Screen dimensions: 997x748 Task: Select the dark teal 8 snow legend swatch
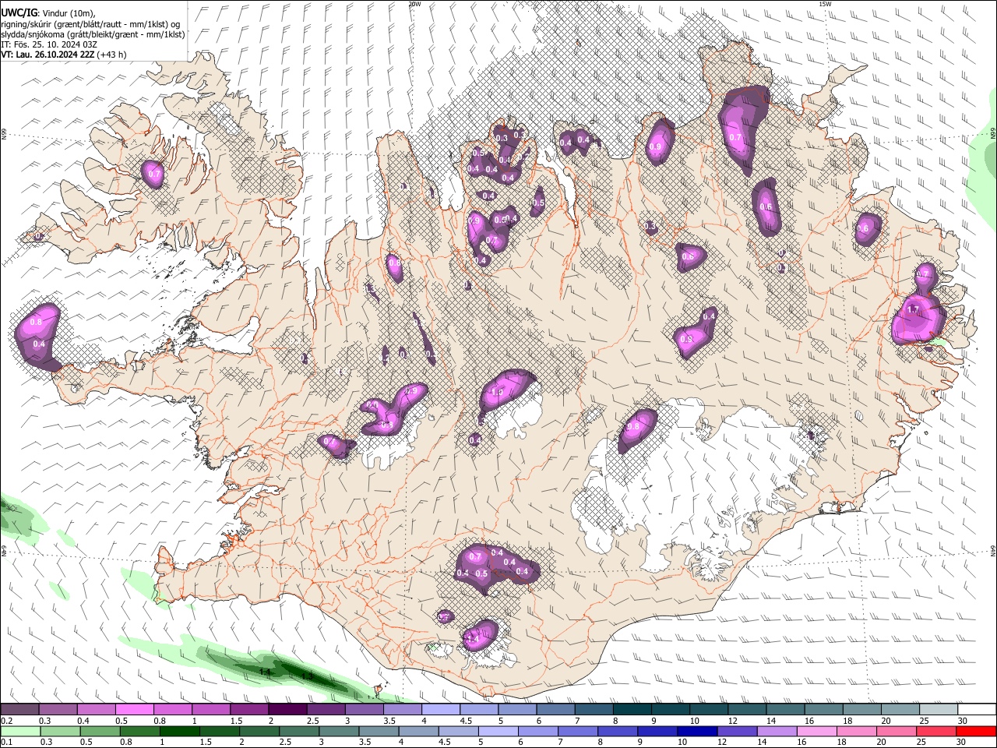tap(632, 710)
